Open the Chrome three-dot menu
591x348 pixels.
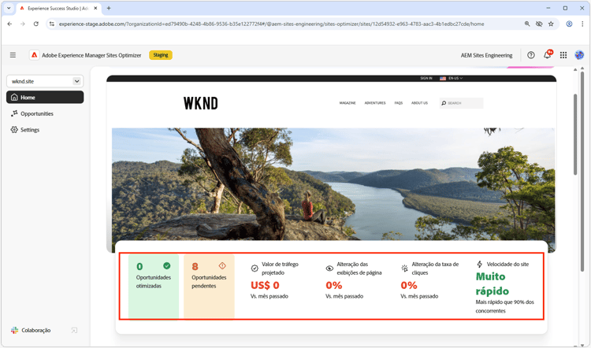tap(582, 24)
